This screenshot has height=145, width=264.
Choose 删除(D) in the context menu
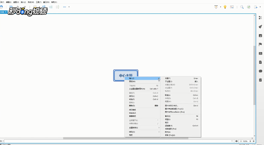click(143, 106)
